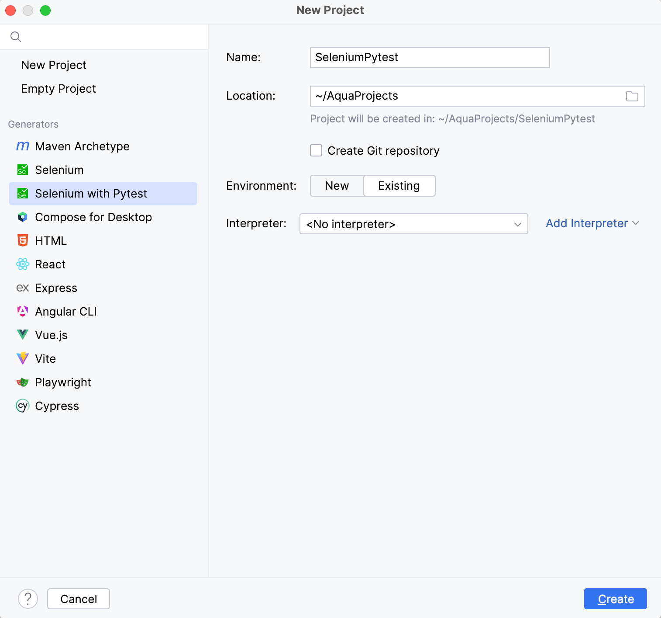The height and width of the screenshot is (618, 661).
Task: Click the Maven Archetype generator icon
Action: pos(23,146)
